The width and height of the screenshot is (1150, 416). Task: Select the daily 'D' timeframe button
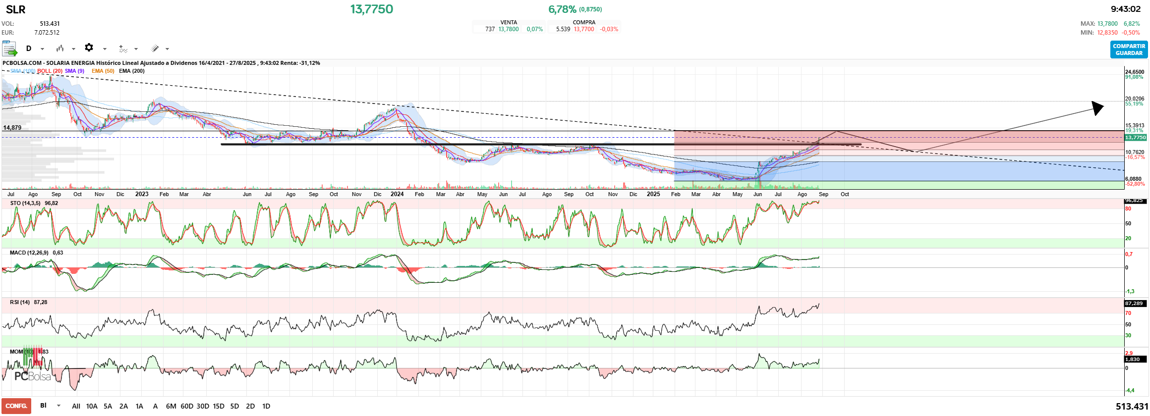[29, 49]
